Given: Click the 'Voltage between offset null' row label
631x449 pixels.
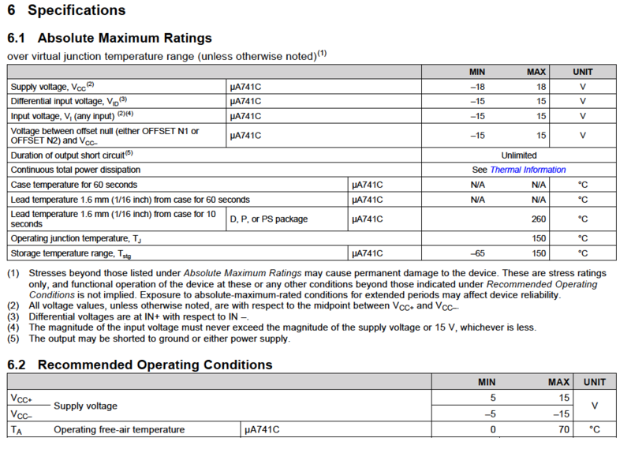Looking at the screenshot, I should (x=105, y=135).
